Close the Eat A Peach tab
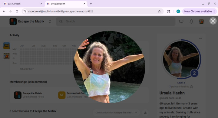Screen dimensions: 218x118 (41, 4)
